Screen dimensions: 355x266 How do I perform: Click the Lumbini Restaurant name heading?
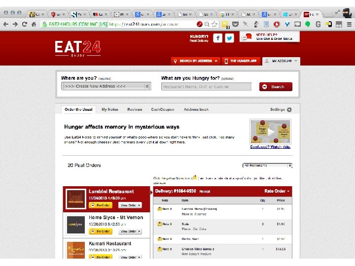click(x=111, y=191)
